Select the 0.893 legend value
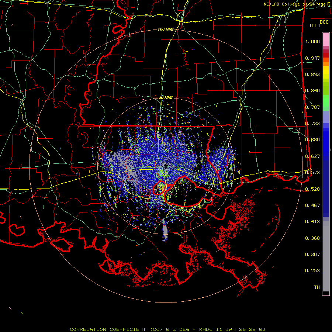Viewport: 332px width, 332px height. pyautogui.click(x=312, y=74)
